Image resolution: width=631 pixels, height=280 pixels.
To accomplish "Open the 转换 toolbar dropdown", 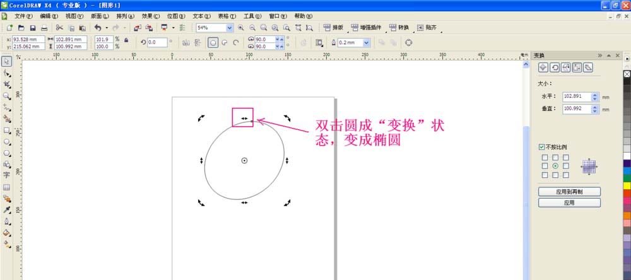I will pyautogui.click(x=399, y=28).
